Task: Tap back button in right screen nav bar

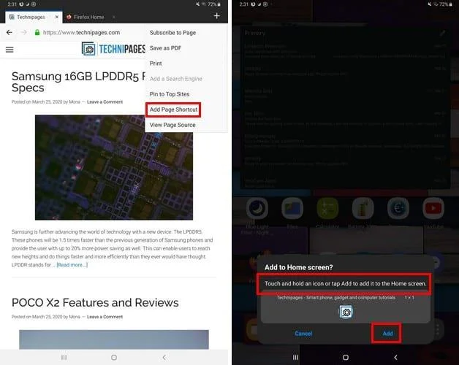Action: [x=395, y=358]
